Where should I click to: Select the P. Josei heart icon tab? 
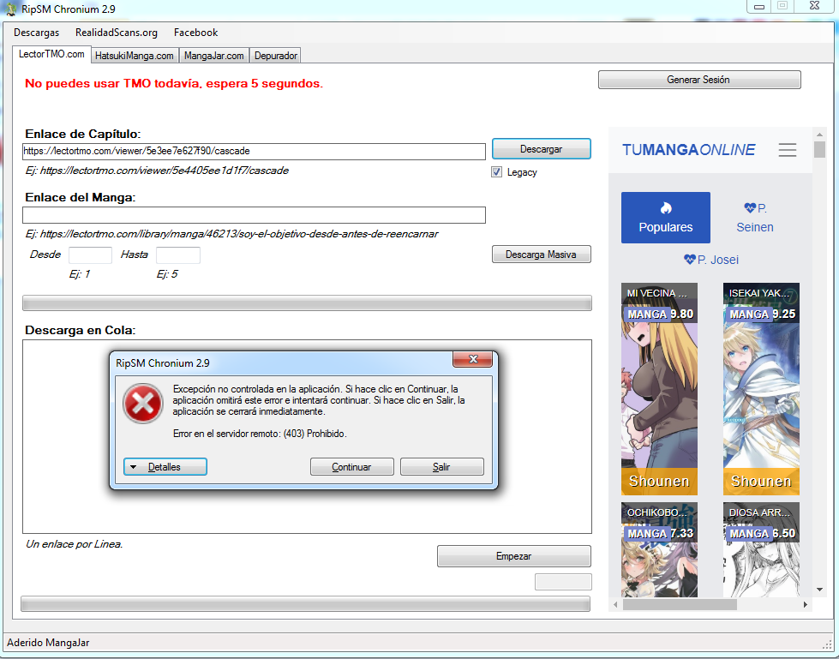click(x=710, y=260)
